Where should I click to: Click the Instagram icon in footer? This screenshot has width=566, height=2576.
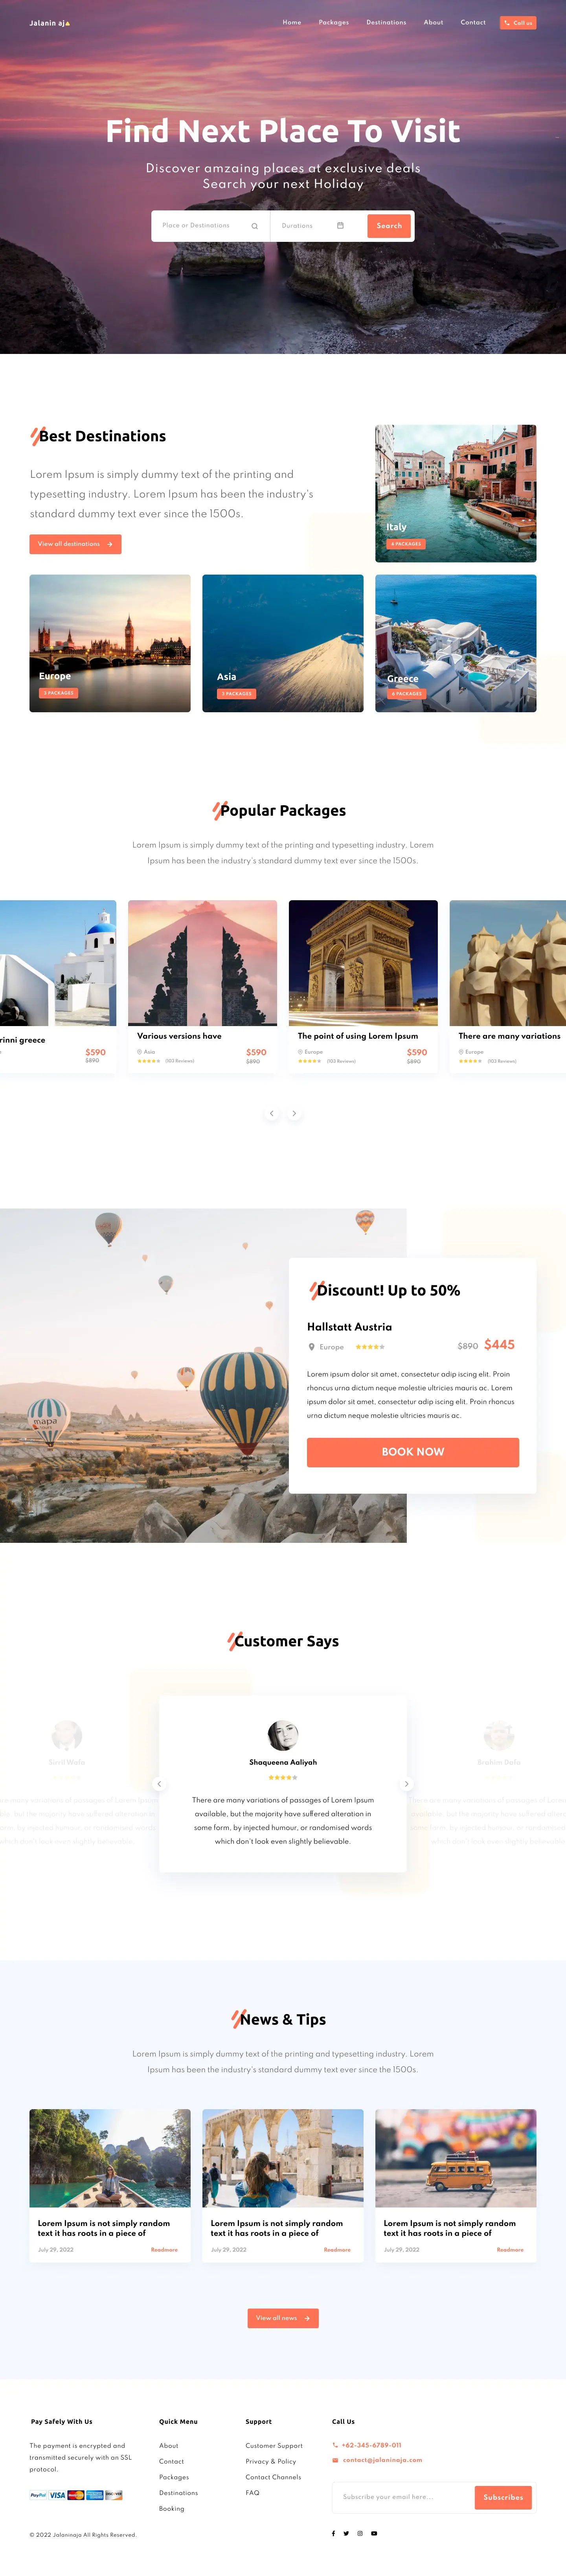click(x=360, y=2533)
